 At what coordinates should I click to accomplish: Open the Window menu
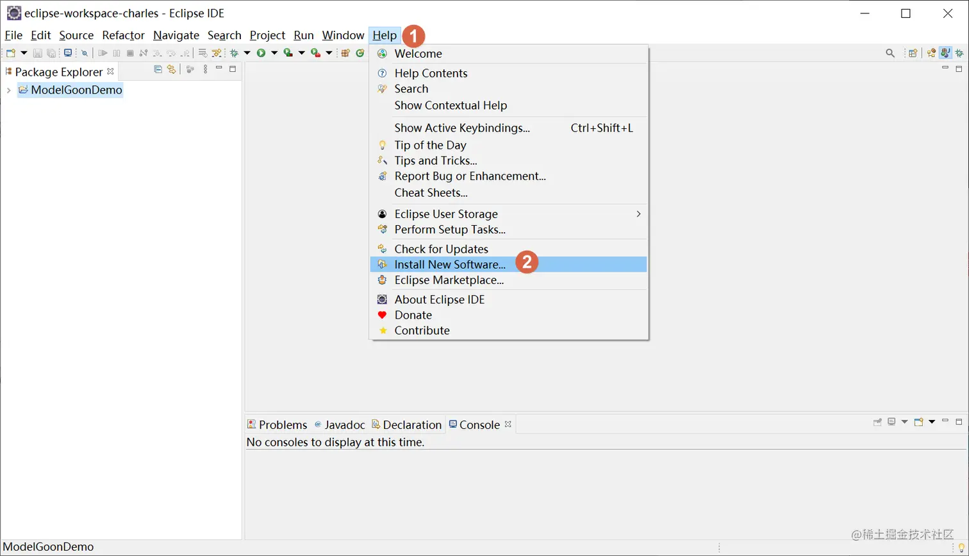(343, 35)
